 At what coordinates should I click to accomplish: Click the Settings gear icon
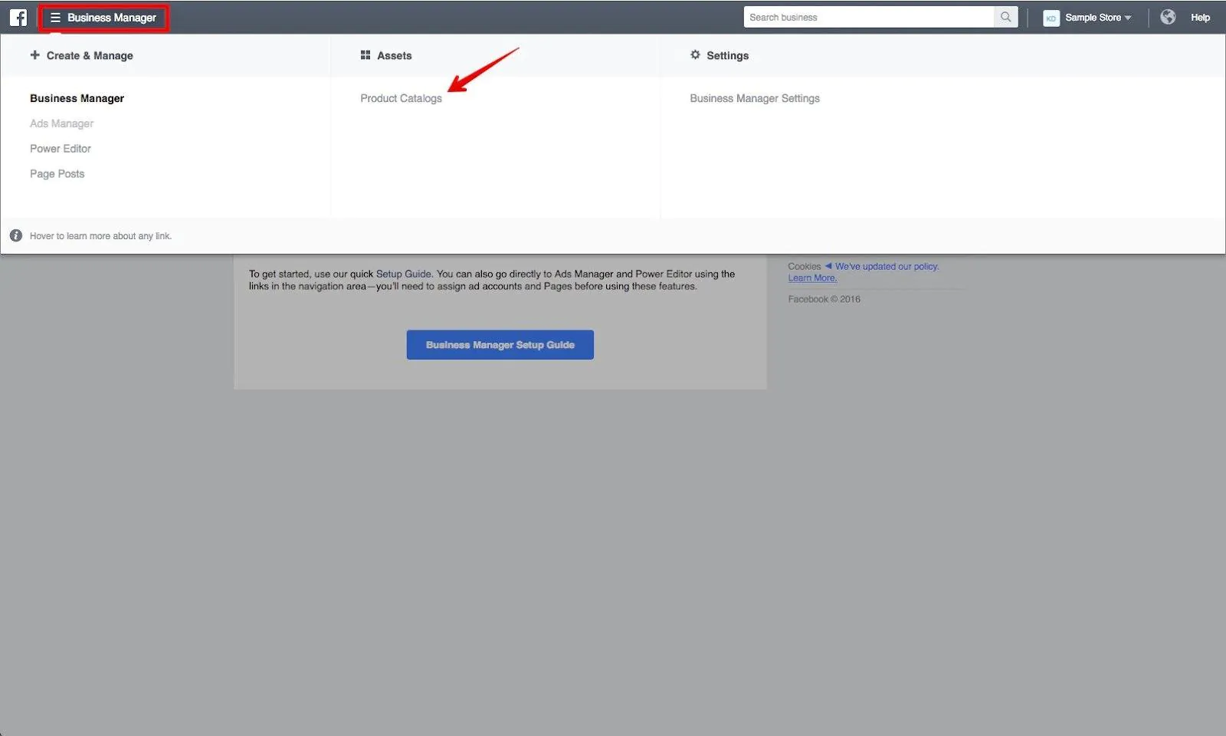coord(695,55)
